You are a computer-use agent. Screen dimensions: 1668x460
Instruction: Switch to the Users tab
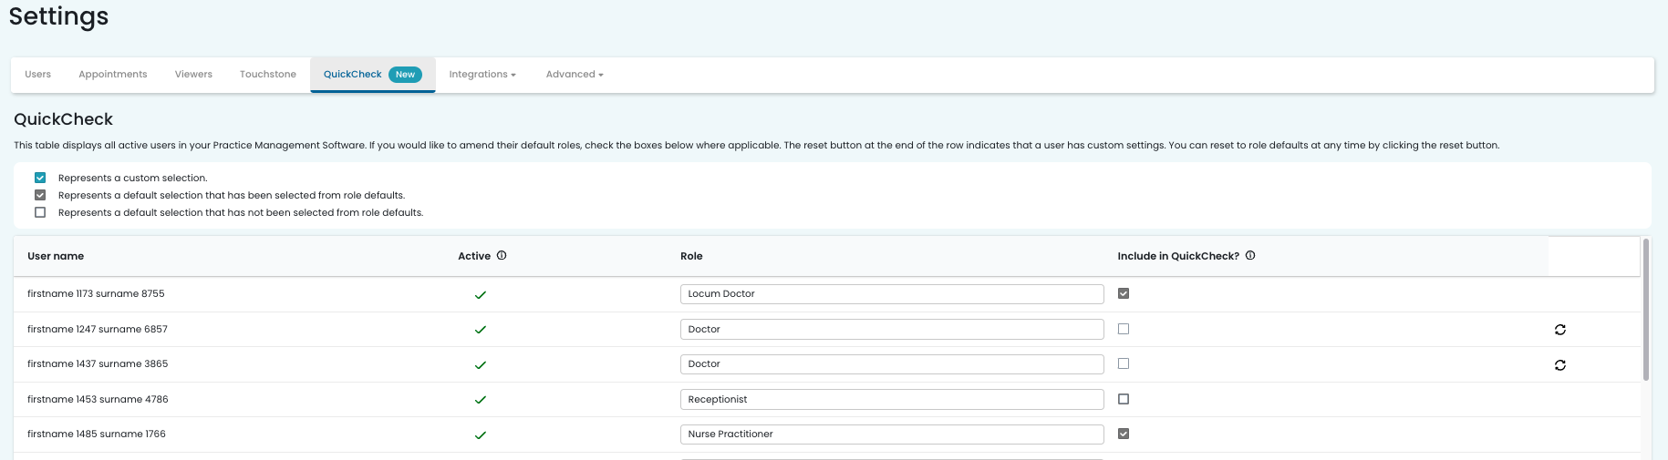click(38, 75)
